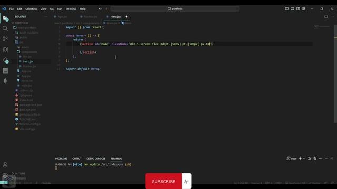Open the Explorer view in activity bar
The height and width of the screenshot is (189, 337).
5,18
